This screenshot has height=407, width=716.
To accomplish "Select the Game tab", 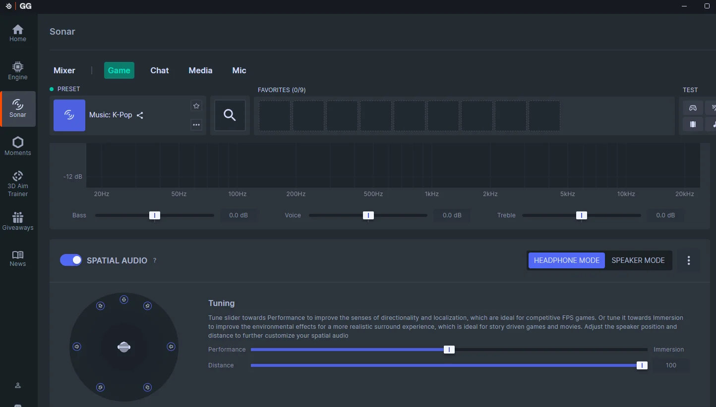I will (119, 70).
